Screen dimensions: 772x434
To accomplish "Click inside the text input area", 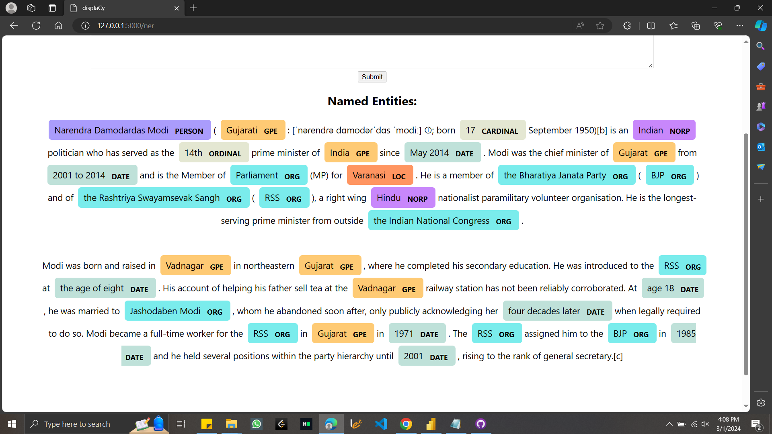I will click(x=372, y=51).
